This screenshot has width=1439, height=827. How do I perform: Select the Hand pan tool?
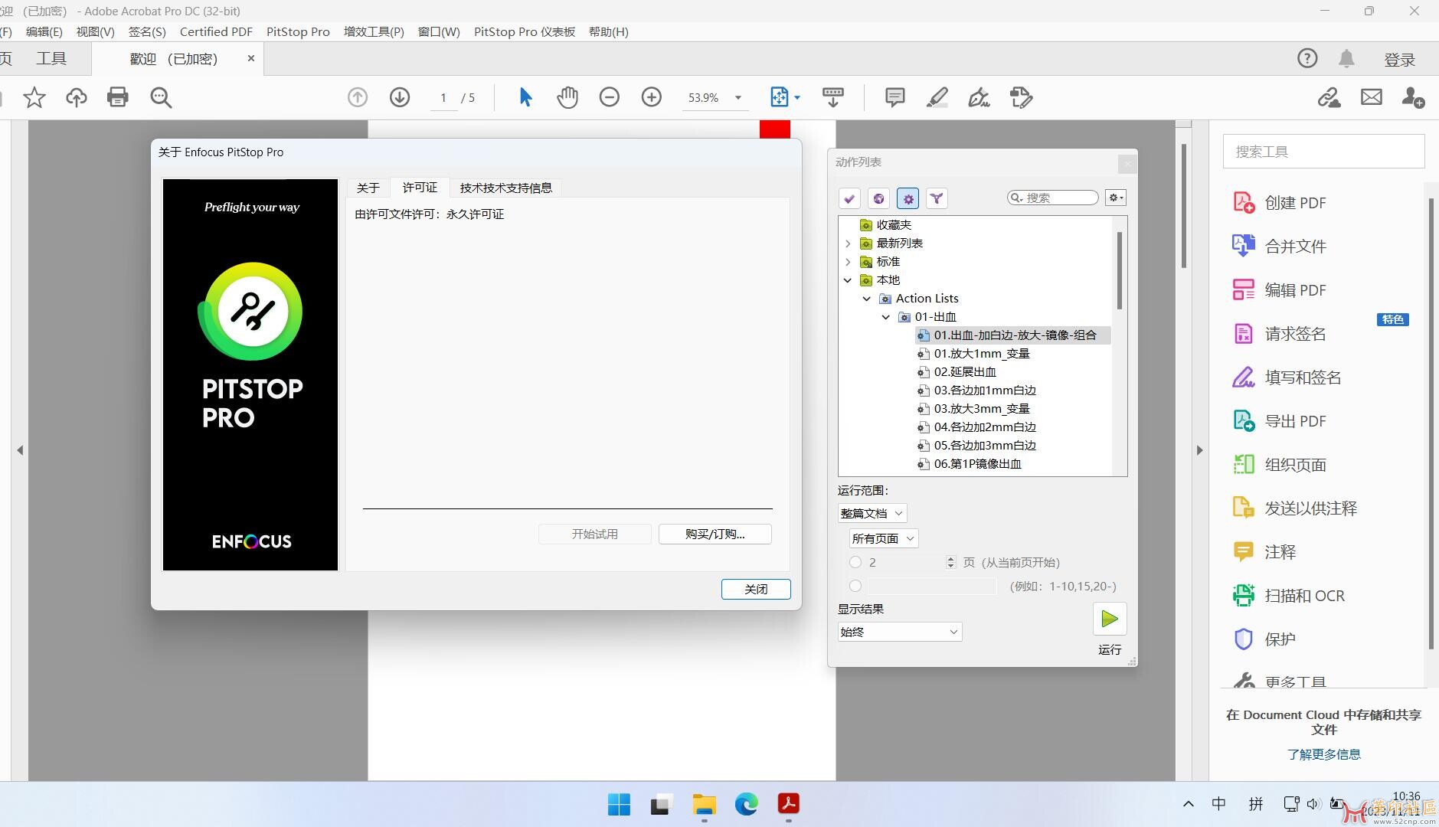point(567,97)
